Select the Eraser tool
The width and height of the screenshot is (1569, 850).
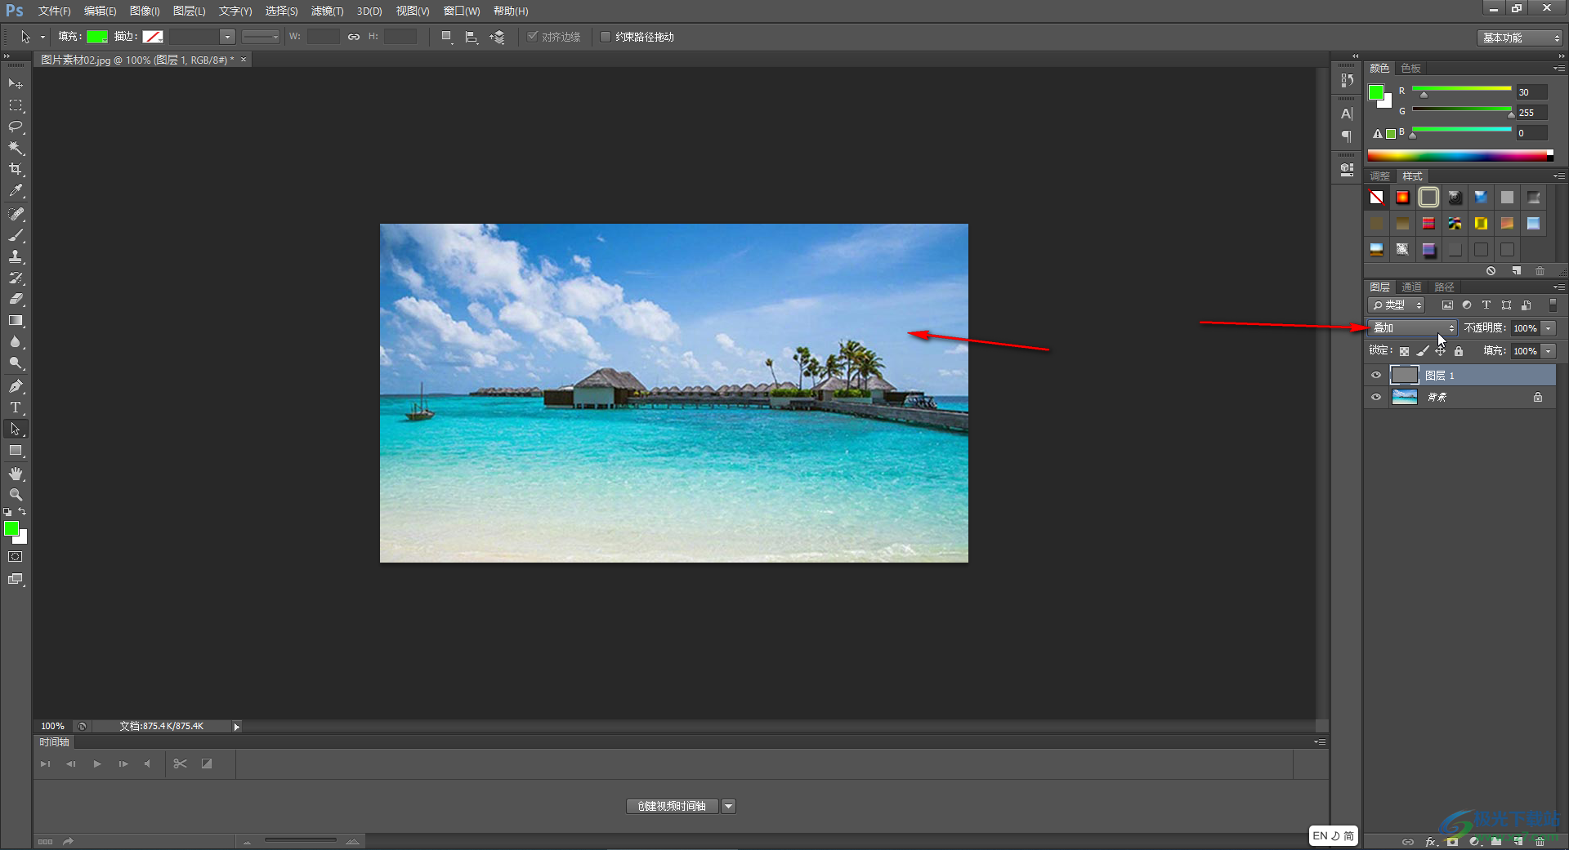pyautogui.click(x=16, y=299)
